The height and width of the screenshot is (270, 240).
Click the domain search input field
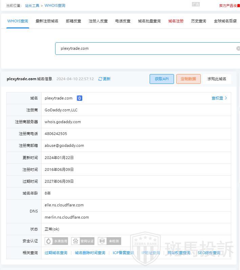pyautogui.click(x=146, y=48)
